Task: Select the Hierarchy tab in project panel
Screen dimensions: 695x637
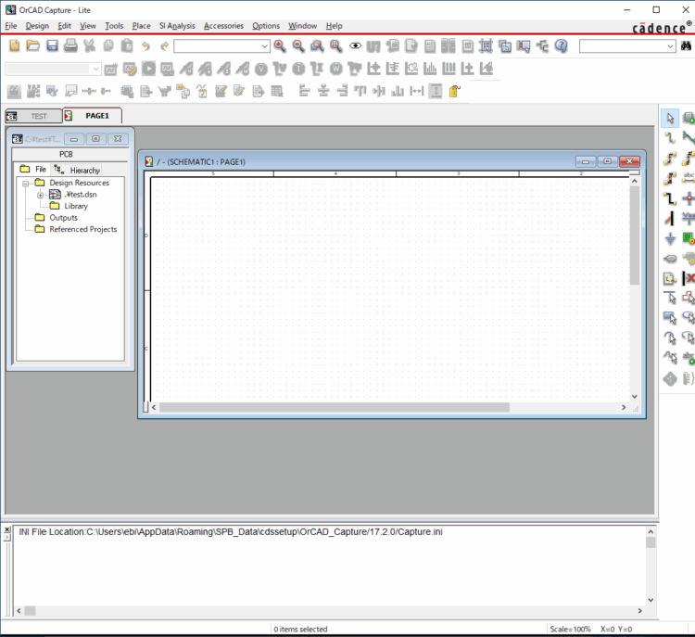Action: [x=77, y=170]
